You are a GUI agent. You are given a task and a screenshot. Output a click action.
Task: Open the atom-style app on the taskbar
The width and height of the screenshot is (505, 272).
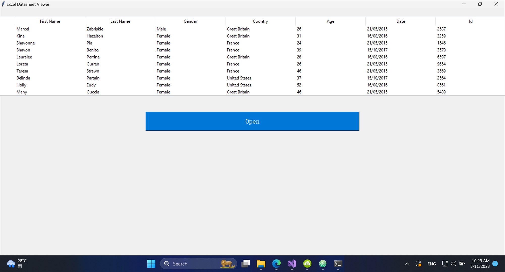click(x=323, y=264)
